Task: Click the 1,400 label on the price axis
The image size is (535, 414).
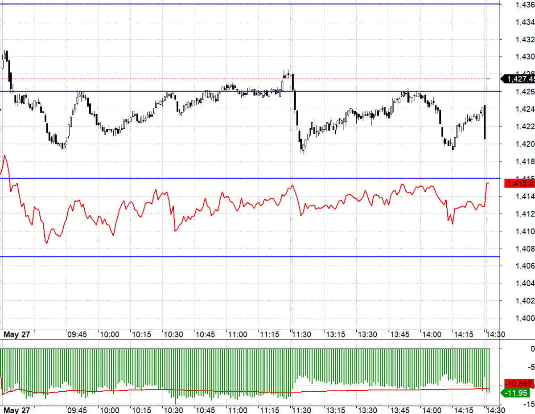Action: coord(525,318)
